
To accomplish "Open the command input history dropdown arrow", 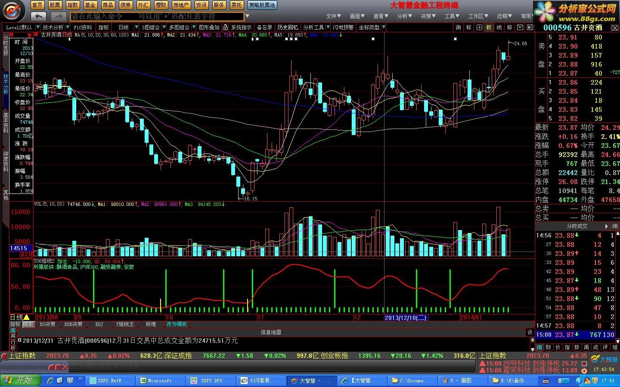I will pyautogui.click(x=247, y=16).
